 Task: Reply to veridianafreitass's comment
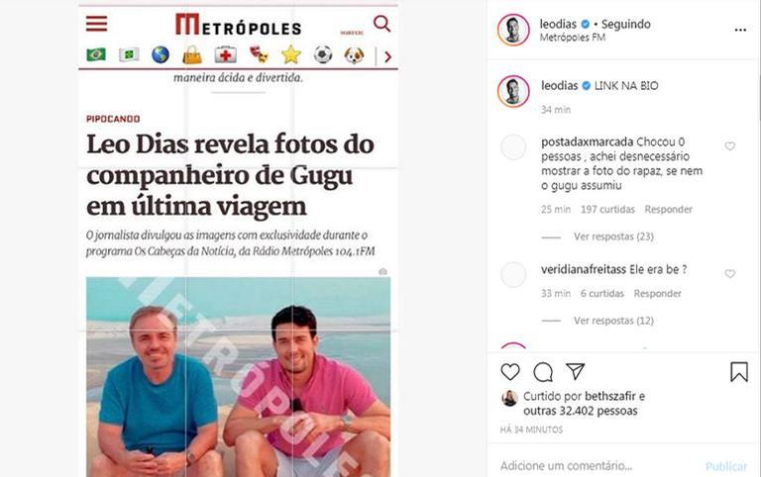[658, 293]
